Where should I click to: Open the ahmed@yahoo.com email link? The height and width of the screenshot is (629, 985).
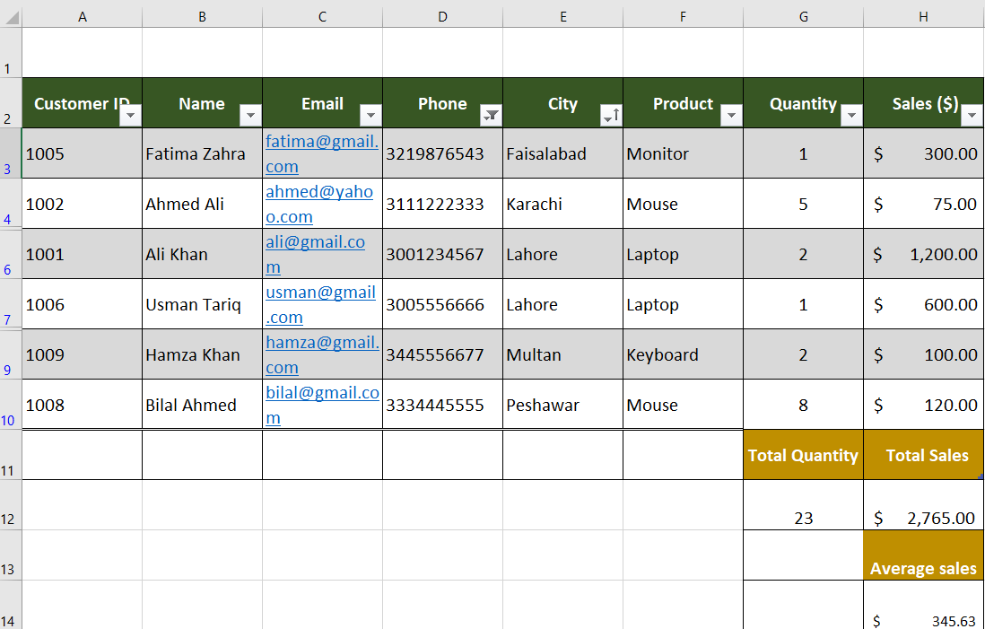(x=319, y=205)
